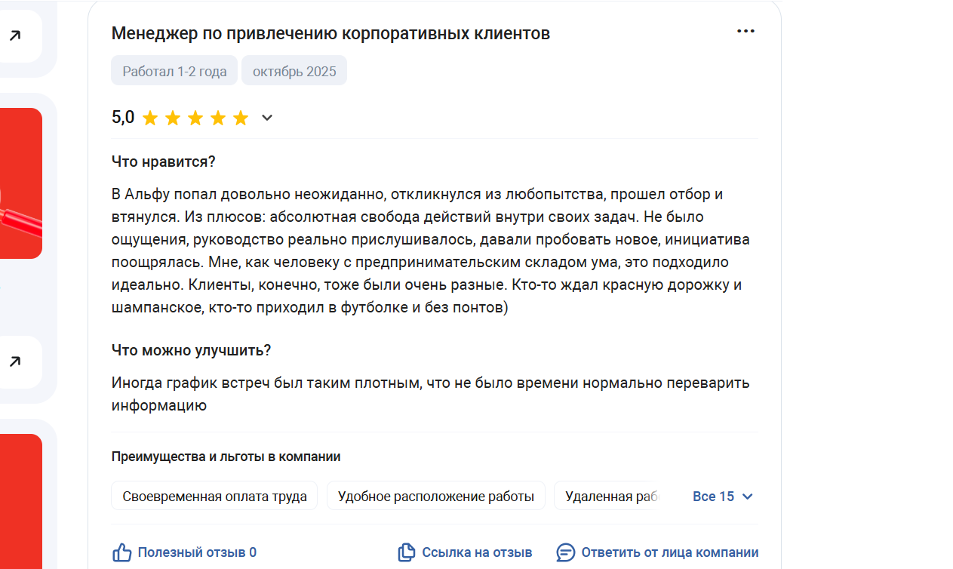Image resolution: width=953 pixels, height=569 pixels.
Task: Click Ответить от лица компании
Action: 669,552
